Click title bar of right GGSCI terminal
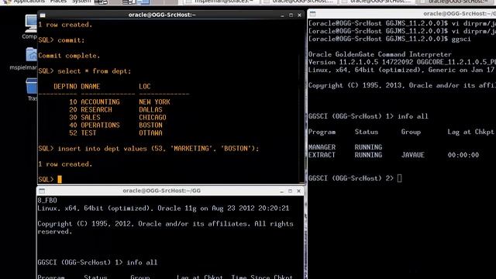The height and width of the screenshot is (279, 496). (401, 14)
